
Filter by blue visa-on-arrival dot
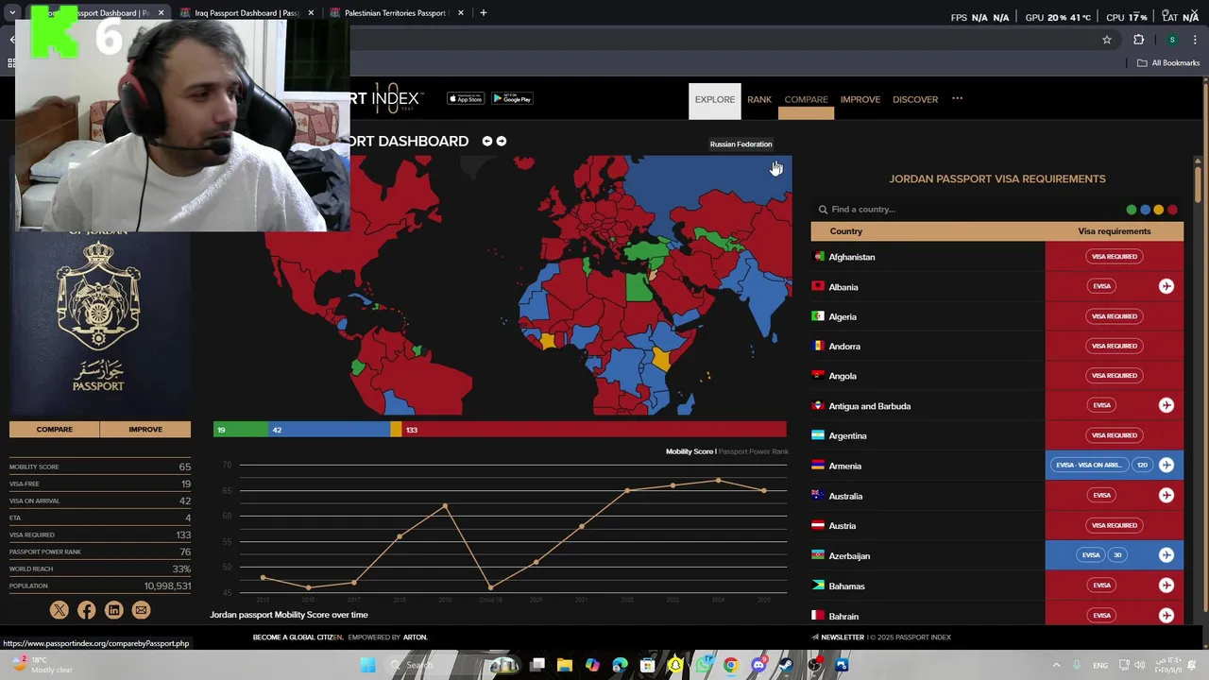1145,210
